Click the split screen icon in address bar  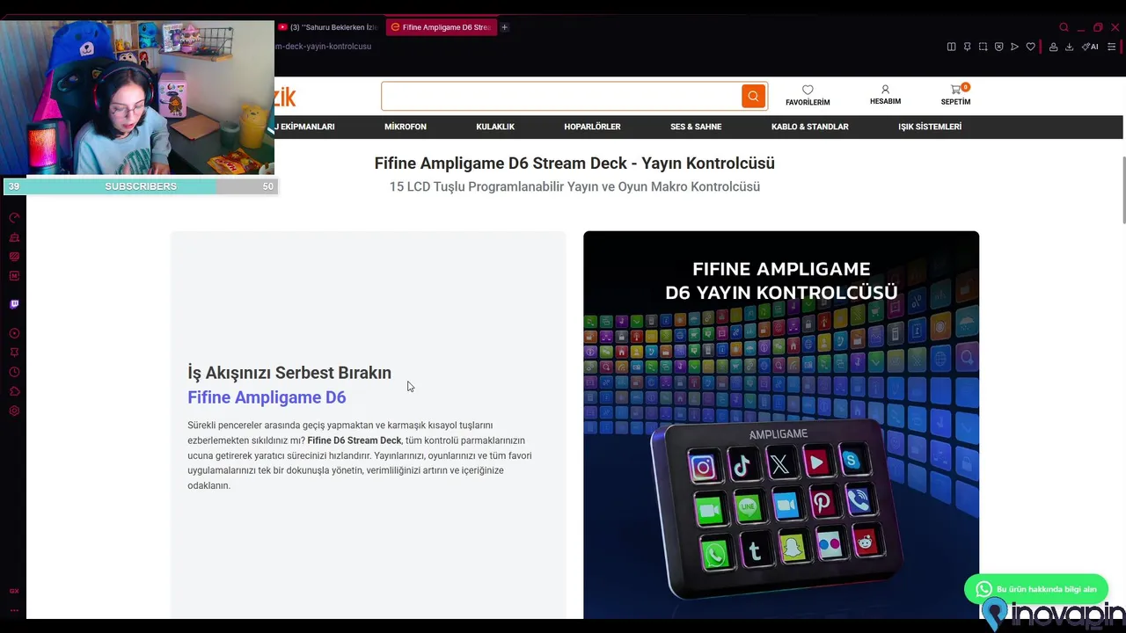[x=951, y=47]
